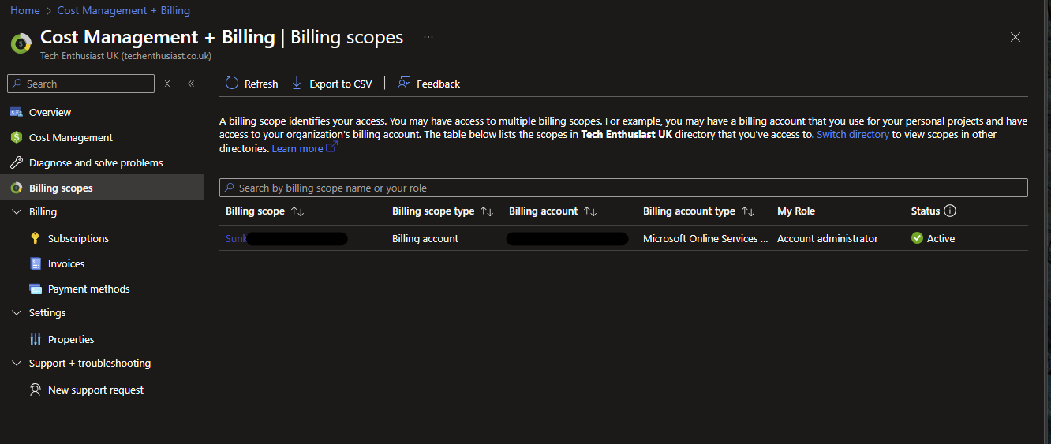This screenshot has height=444, width=1051.
Task: Open Cost Management menu item
Action: [x=102, y=137]
